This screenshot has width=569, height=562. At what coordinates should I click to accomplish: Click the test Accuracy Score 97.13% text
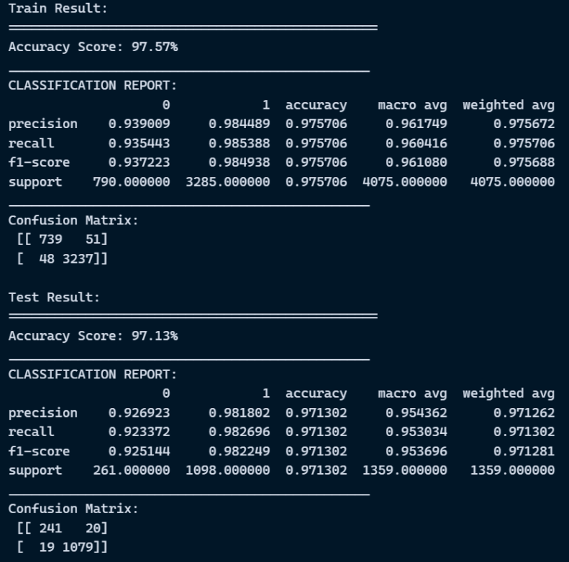tap(93, 335)
